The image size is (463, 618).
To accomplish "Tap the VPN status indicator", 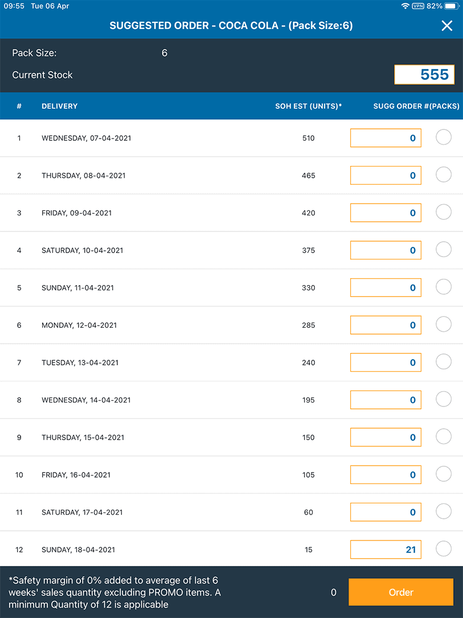I will pyautogui.click(x=417, y=6).
